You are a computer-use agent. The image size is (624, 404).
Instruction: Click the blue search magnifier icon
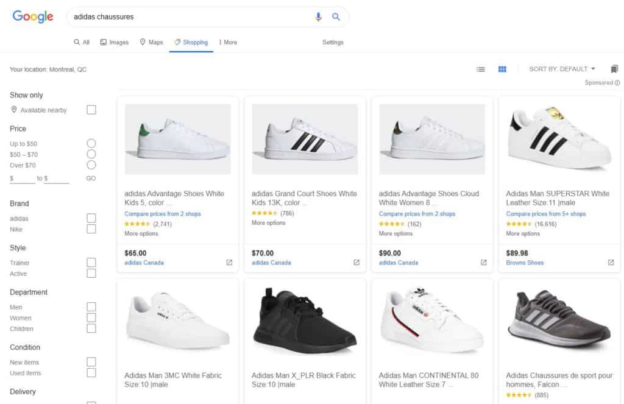(x=336, y=16)
